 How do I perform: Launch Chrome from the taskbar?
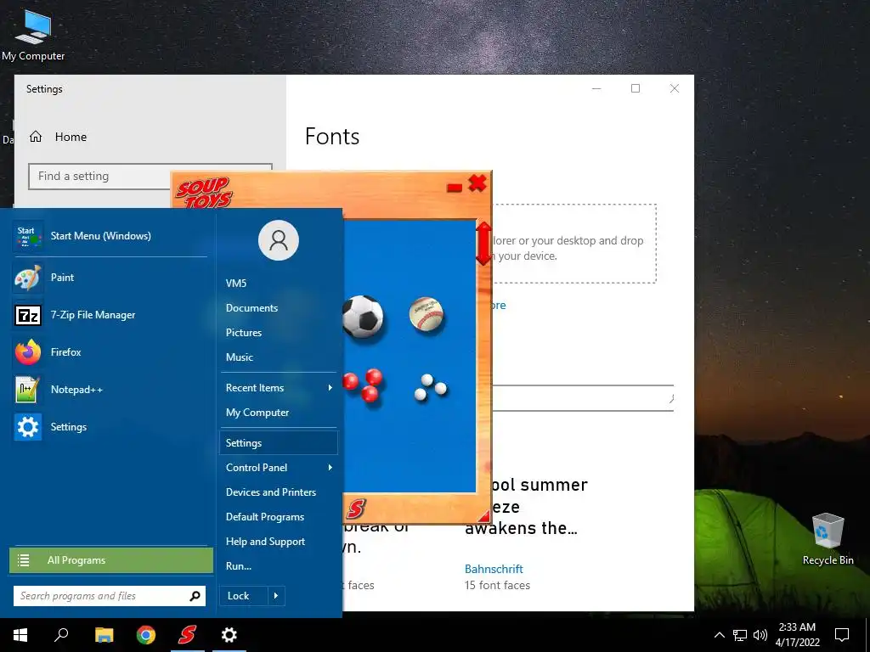(x=146, y=635)
